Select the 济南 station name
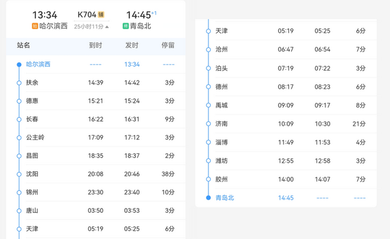This screenshot has width=390, height=239. (221, 123)
